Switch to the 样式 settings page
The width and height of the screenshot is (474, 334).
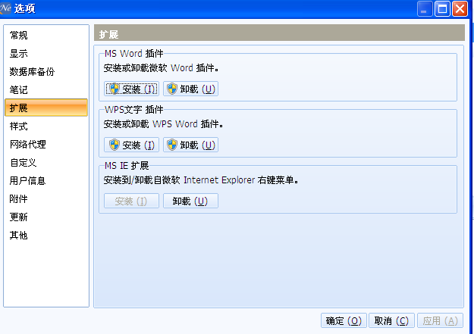(x=19, y=126)
